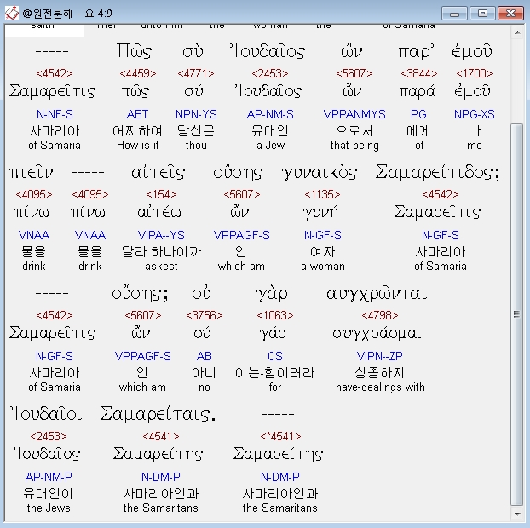Click Strong's number <2453> above AP-NM-P
This screenshot has height=528, width=530.
49,436
